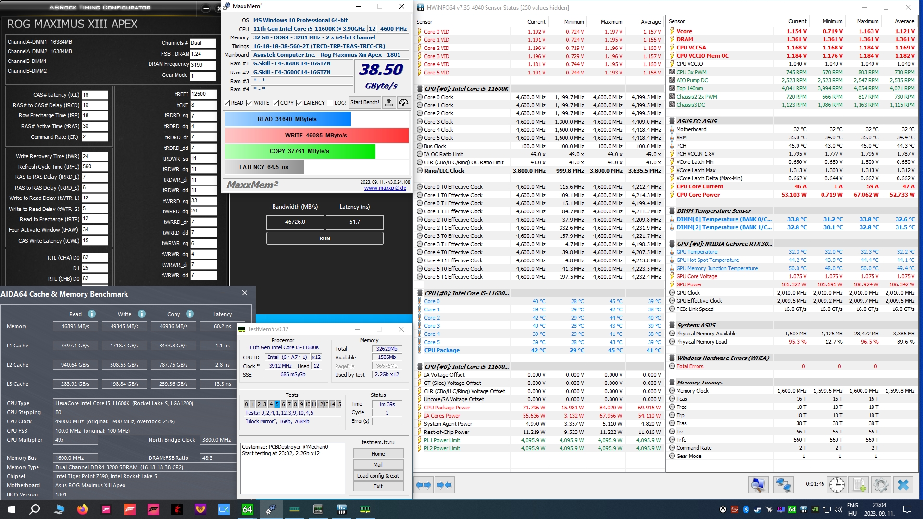The image size is (923, 519).
Task: Click the CAS# Latency (tCL) field
Action: pyautogui.click(x=94, y=95)
